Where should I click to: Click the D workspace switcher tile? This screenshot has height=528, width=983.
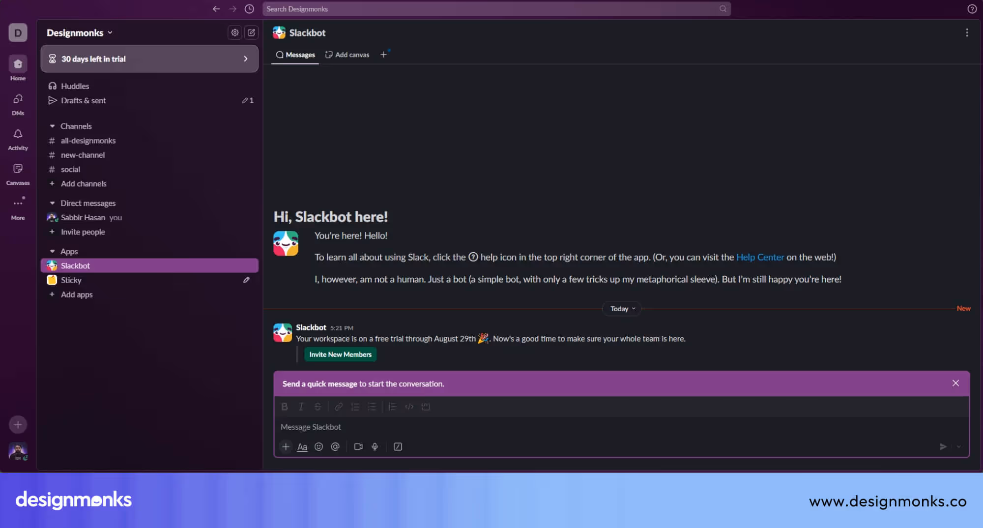(18, 32)
